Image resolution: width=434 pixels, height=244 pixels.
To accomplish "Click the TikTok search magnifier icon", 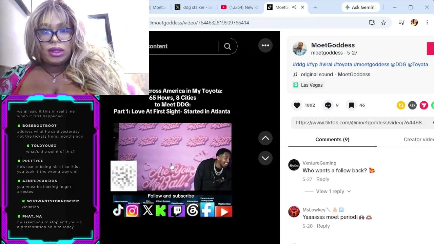I will pyautogui.click(x=228, y=46).
